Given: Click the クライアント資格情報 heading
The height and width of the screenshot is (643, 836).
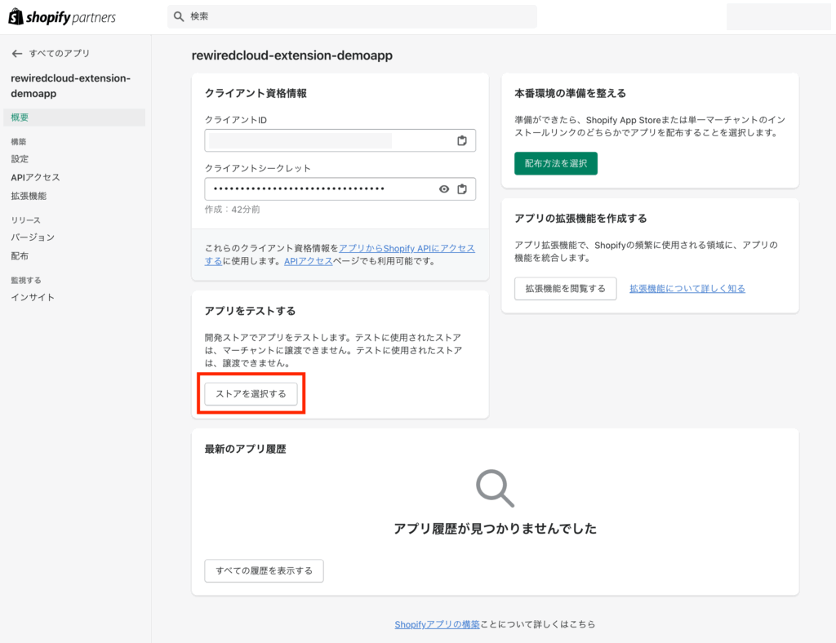Looking at the screenshot, I should point(256,93).
